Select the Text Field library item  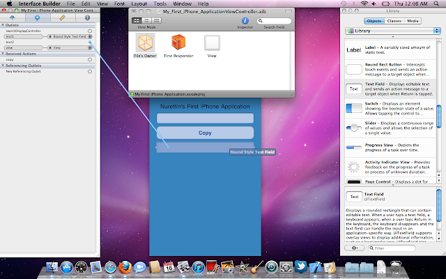click(390, 89)
